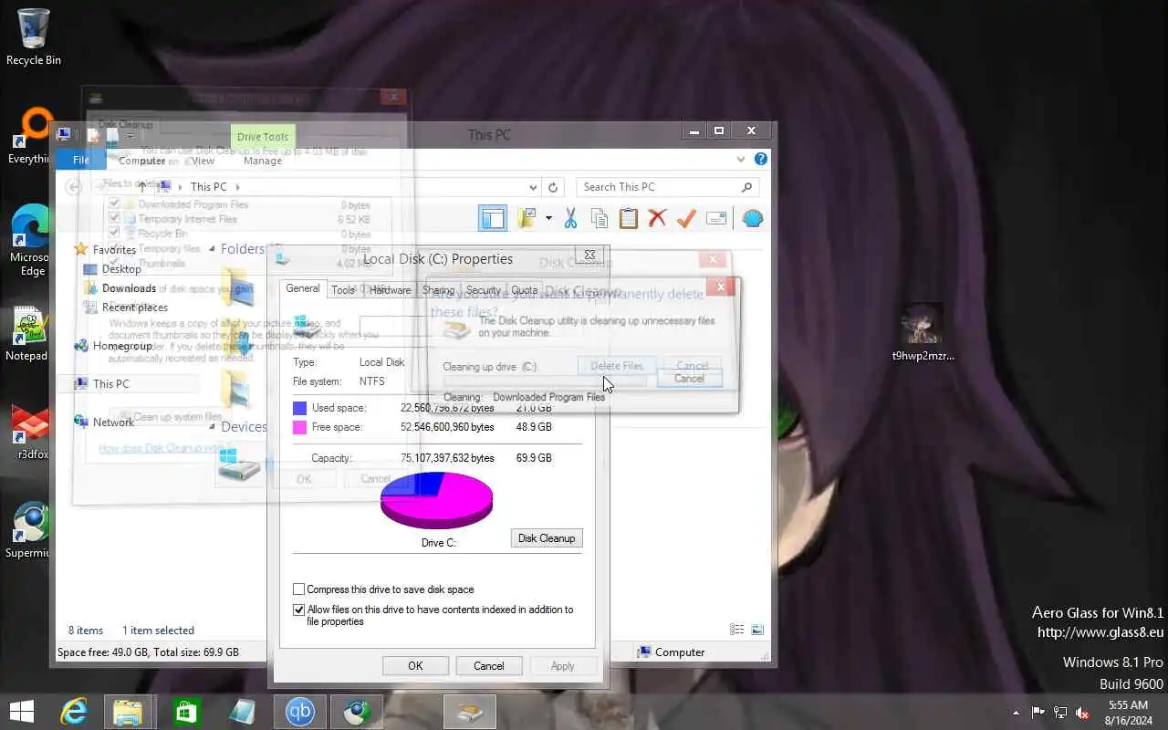1168x730 pixels.
Task: Click the volume muted tray icon
Action: pyautogui.click(x=1082, y=713)
